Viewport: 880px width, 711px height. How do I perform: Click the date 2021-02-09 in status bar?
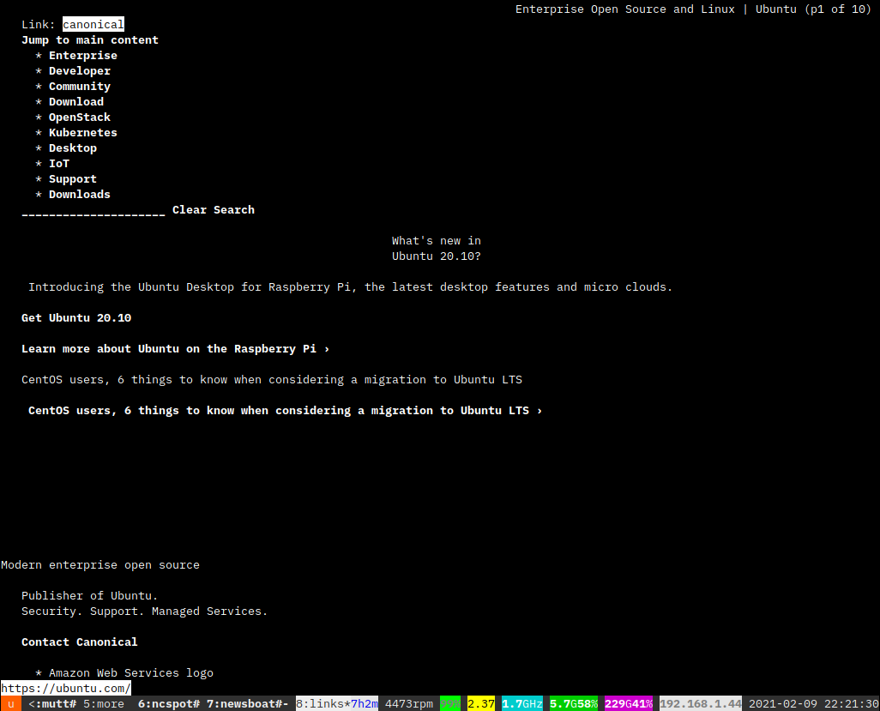click(x=783, y=703)
